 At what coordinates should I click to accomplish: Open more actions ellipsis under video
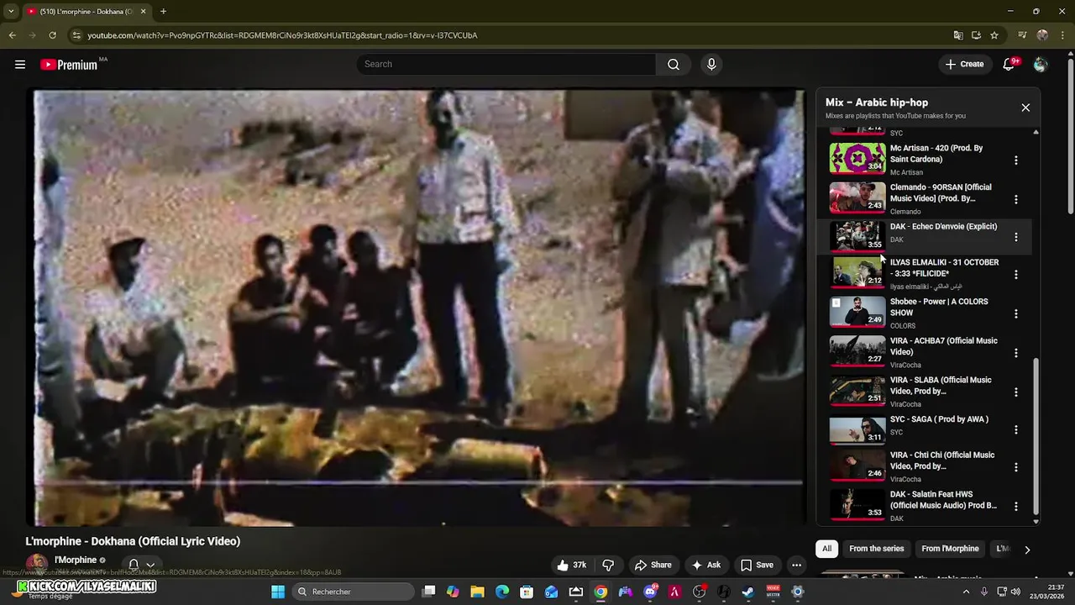(796, 566)
